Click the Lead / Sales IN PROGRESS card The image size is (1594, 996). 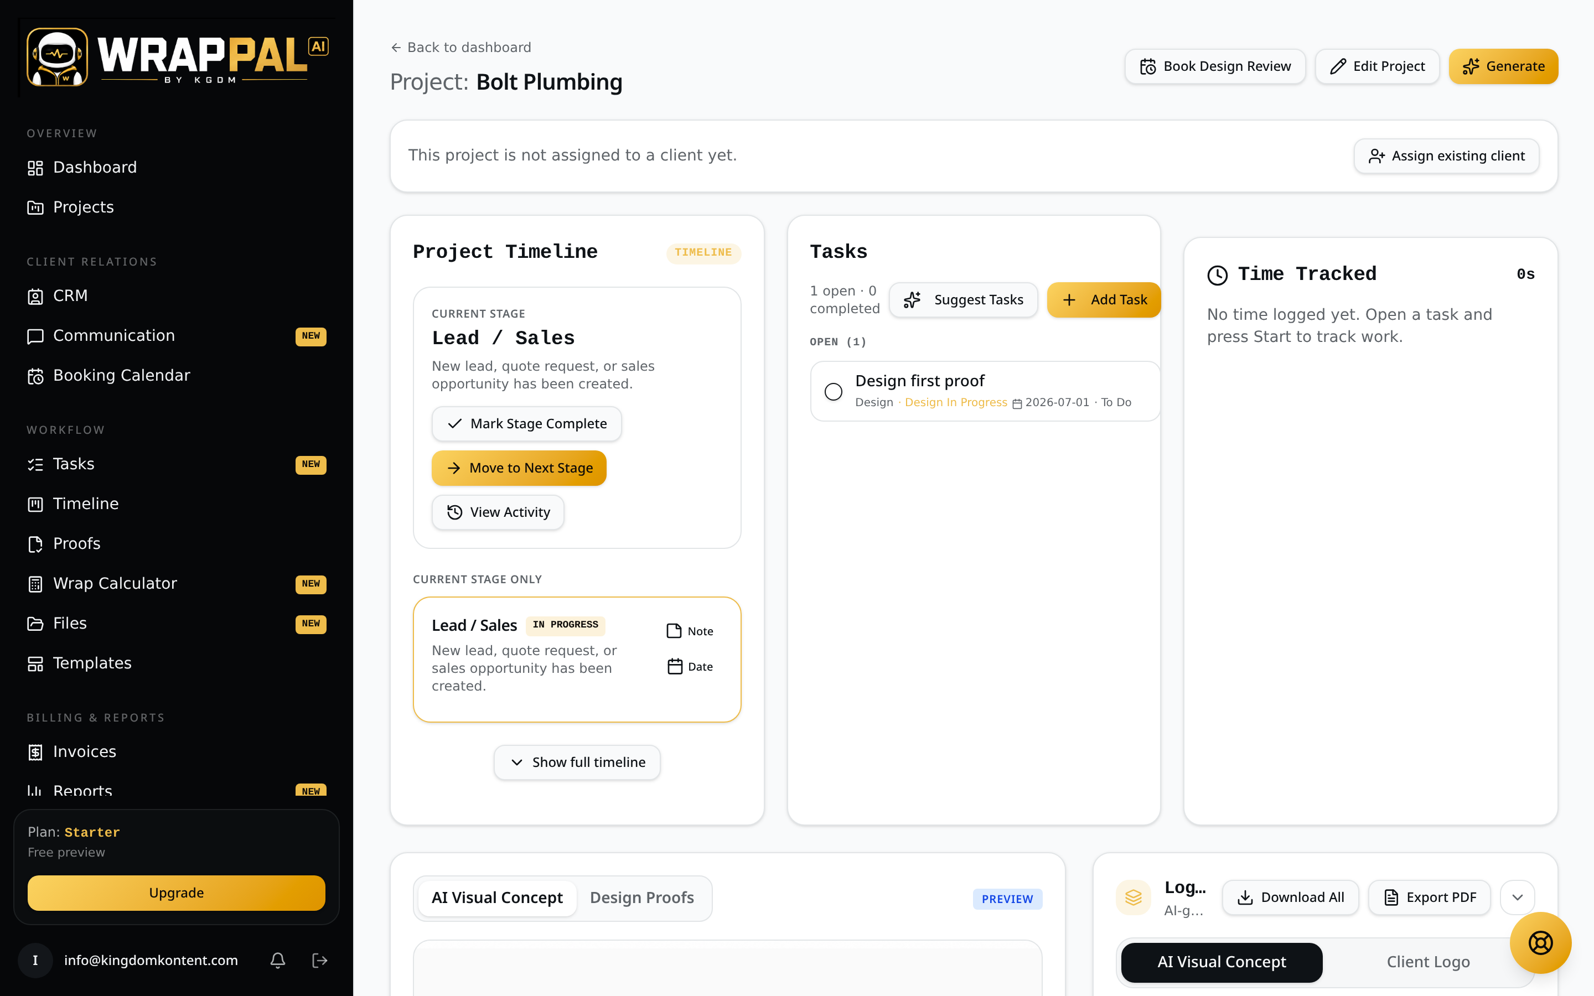tap(577, 660)
